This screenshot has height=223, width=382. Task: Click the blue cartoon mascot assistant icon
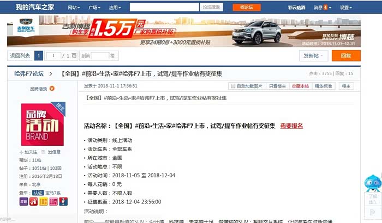(x=373, y=183)
